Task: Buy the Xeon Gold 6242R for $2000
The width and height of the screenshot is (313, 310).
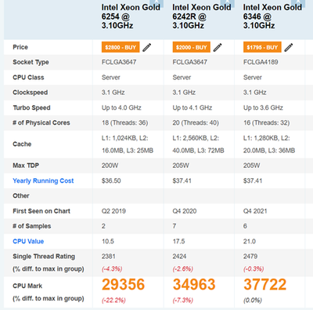Action: (192, 47)
